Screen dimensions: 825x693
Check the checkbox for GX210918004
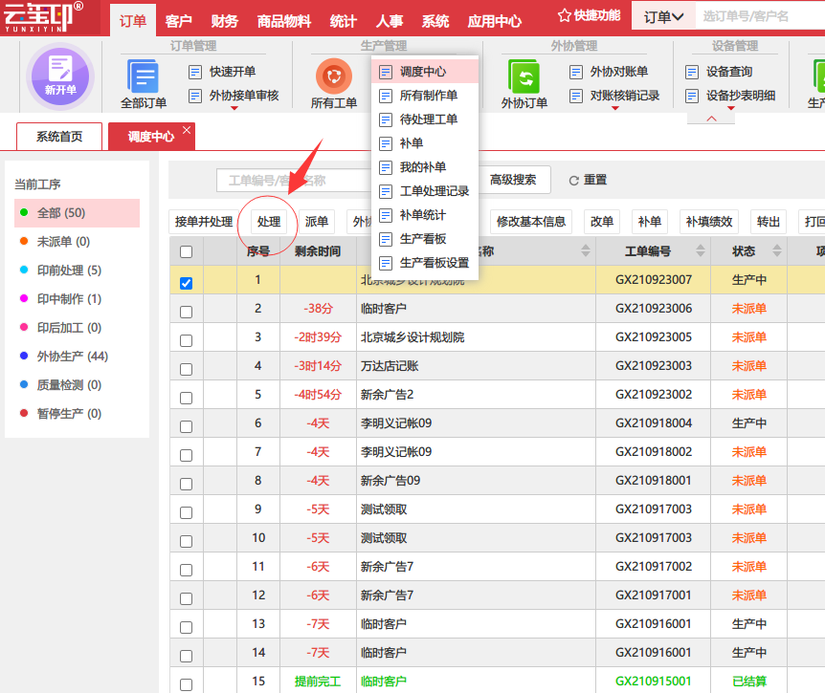(187, 426)
